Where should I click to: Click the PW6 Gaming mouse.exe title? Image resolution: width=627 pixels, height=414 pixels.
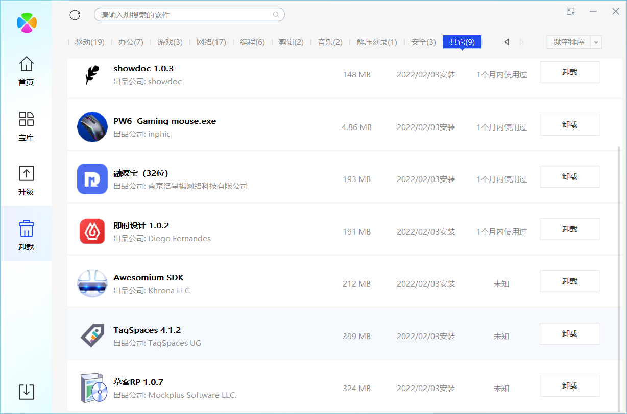coord(164,121)
